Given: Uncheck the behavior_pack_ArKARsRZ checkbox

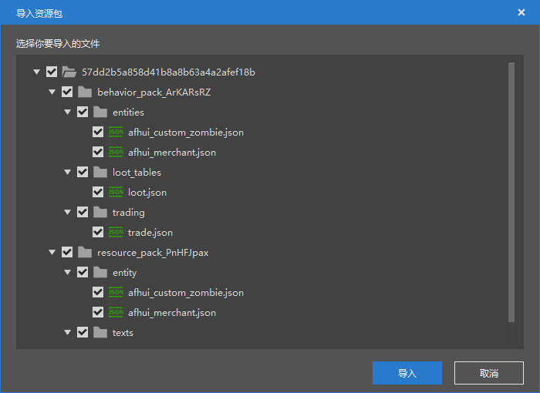Looking at the screenshot, I should click(67, 92).
